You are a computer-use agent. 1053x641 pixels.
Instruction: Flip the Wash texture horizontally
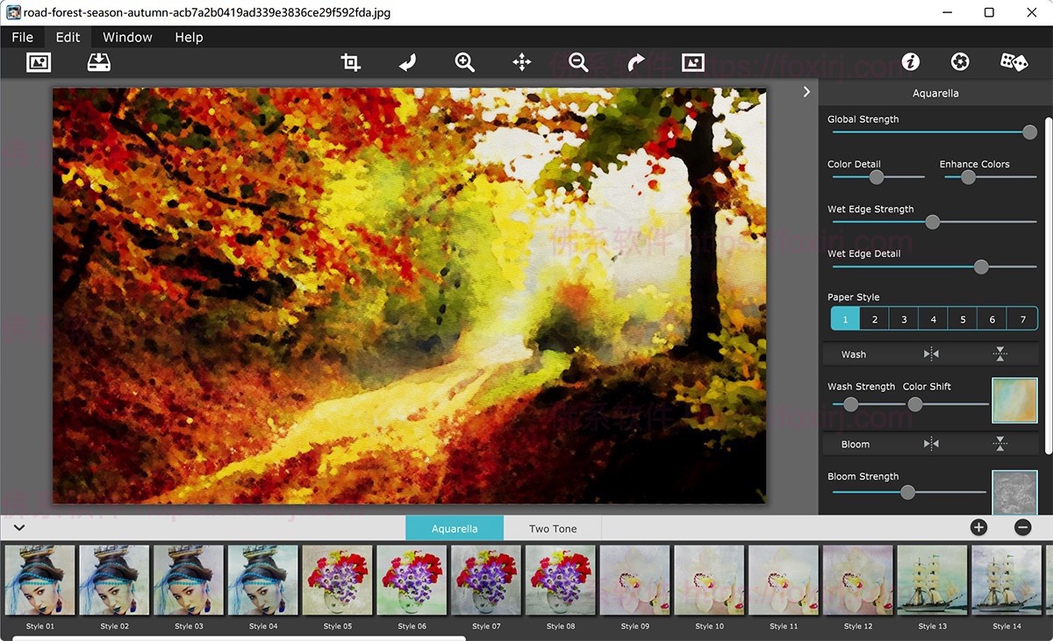click(930, 353)
